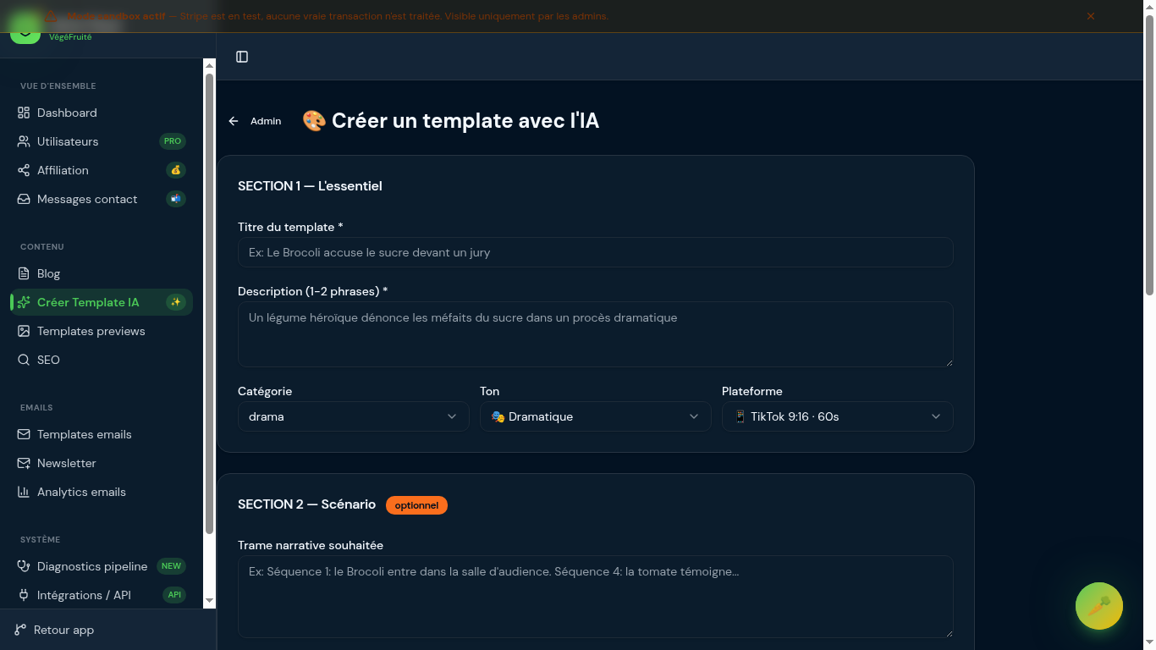Open Templates previews in the sidebar
The height and width of the screenshot is (650, 1156).
91,331
